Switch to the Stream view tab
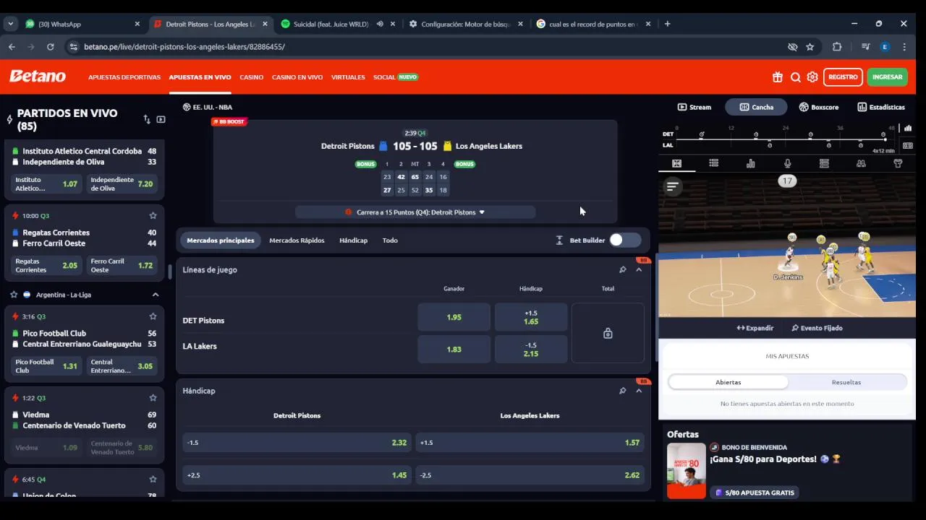Viewport: 926px width, 520px height. pyautogui.click(x=694, y=107)
